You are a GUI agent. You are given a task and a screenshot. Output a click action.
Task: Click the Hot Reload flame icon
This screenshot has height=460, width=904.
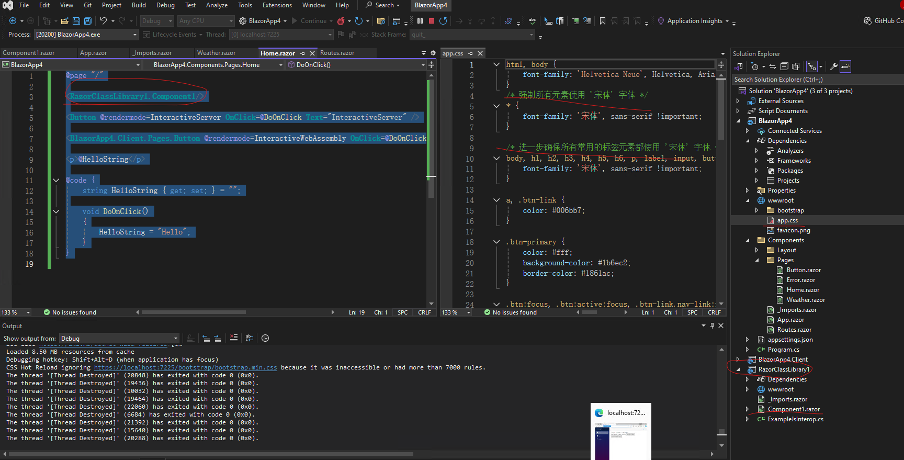point(341,21)
